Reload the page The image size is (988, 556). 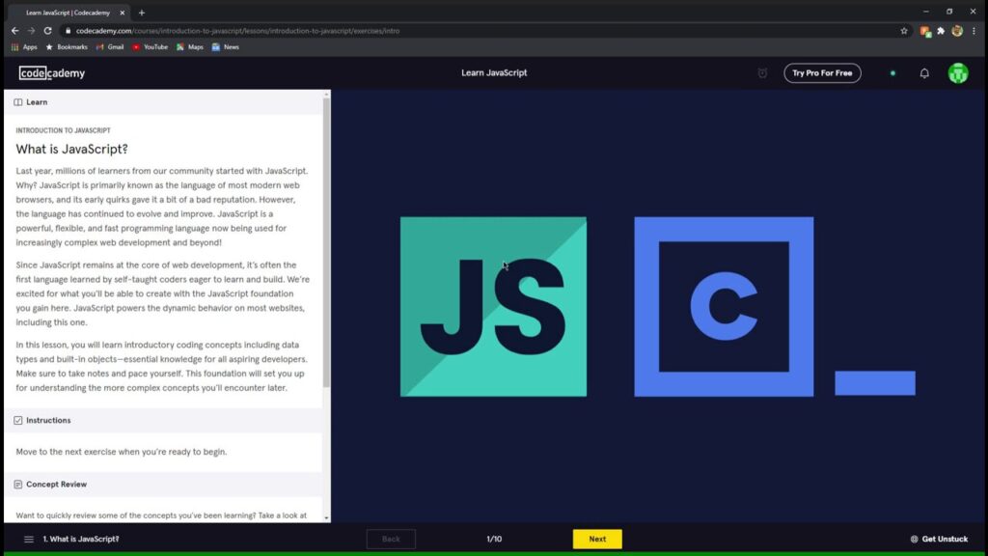(x=48, y=31)
